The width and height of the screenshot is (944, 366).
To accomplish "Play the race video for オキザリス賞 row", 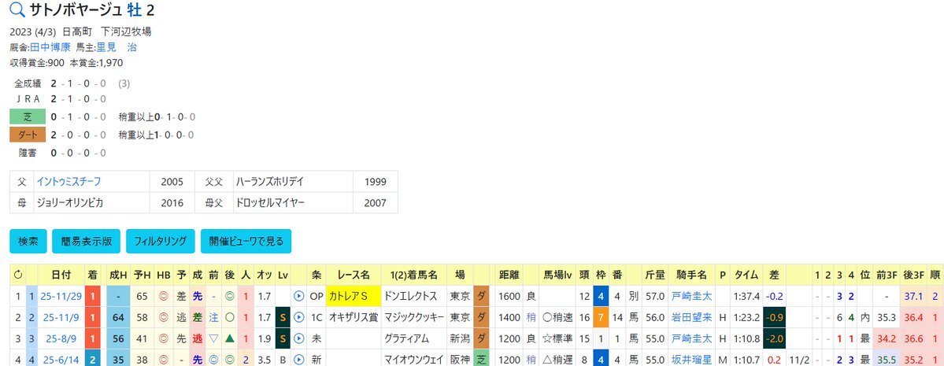I will pyautogui.click(x=298, y=317).
